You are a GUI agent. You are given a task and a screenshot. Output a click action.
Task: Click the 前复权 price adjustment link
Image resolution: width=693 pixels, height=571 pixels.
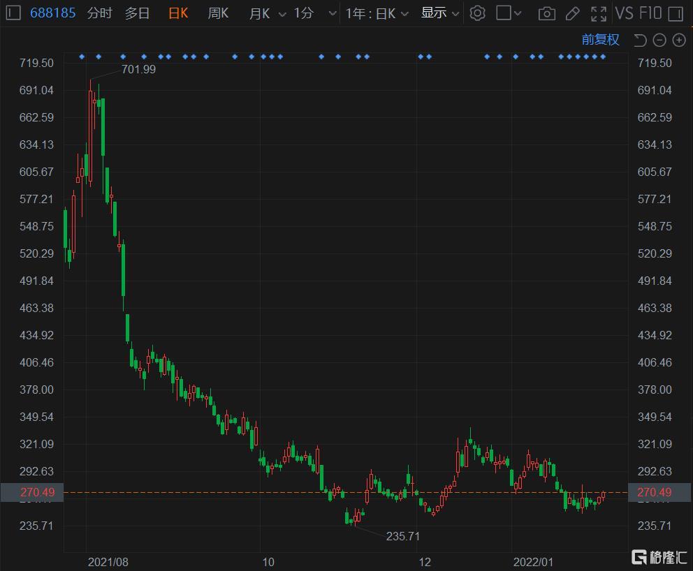[601, 40]
